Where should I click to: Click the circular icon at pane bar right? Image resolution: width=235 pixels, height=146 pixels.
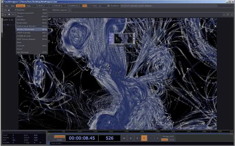pyautogui.click(x=224, y=15)
